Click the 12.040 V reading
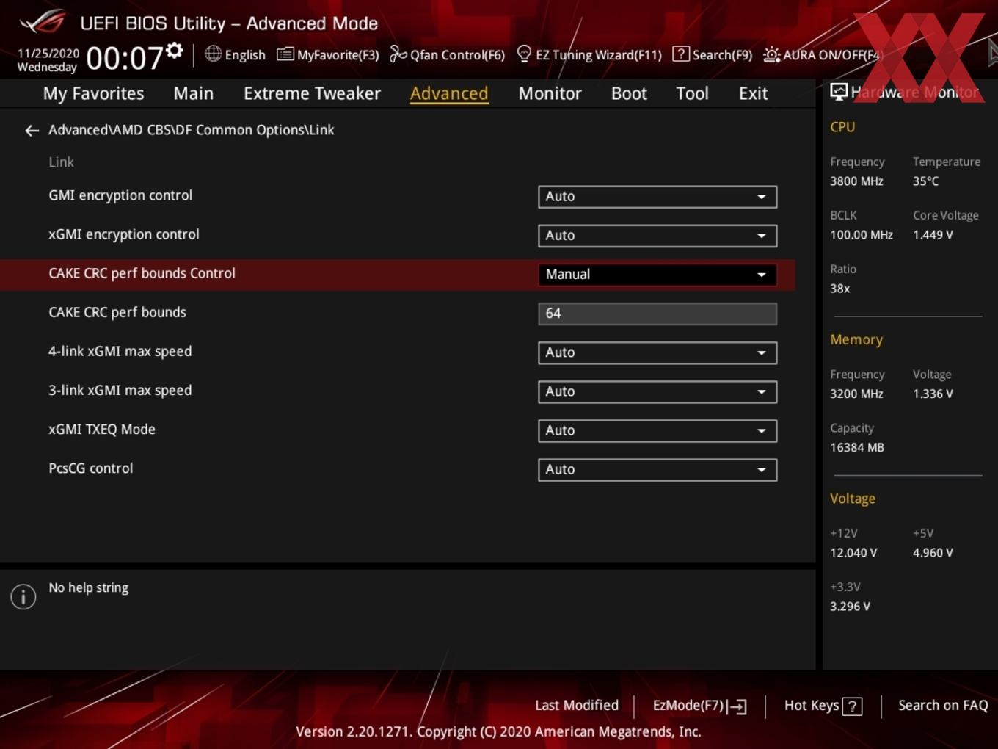Image resolution: width=998 pixels, height=749 pixels. coord(853,553)
